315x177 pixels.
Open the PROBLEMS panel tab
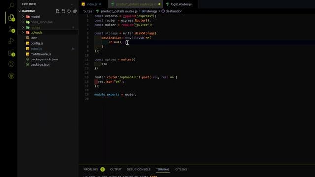click(x=91, y=169)
